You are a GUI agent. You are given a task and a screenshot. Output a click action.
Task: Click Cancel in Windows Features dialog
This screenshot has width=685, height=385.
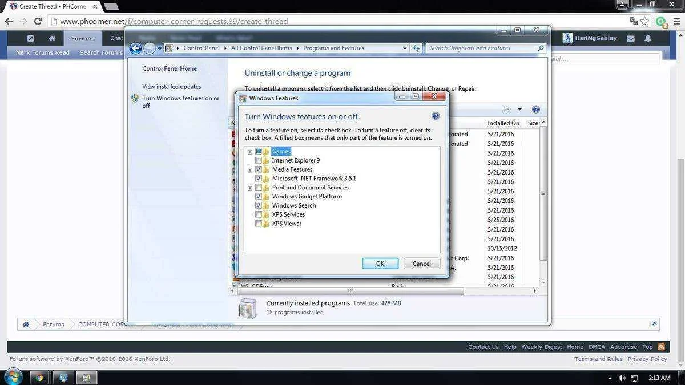[x=422, y=264]
